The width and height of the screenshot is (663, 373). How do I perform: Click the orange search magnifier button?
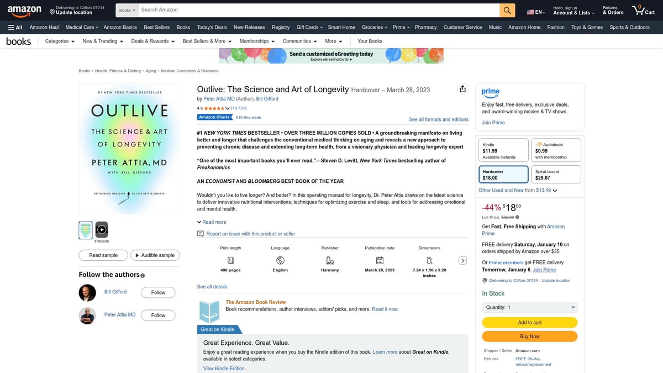tap(507, 10)
